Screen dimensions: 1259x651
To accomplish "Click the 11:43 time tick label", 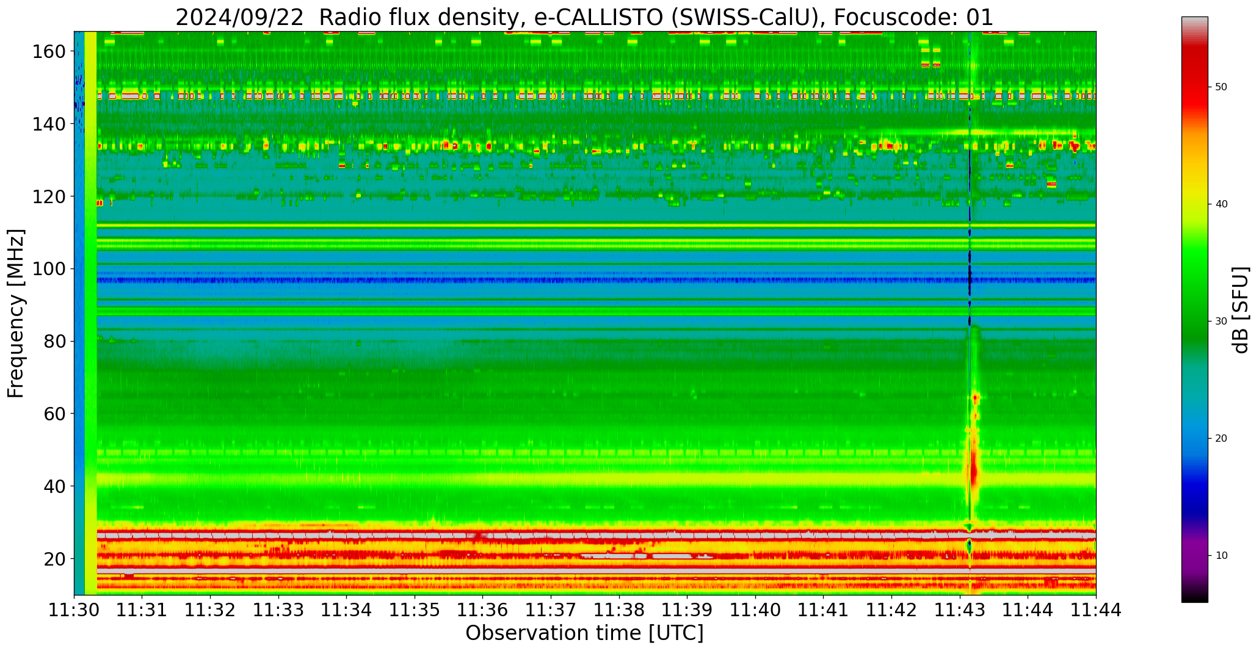I will pyautogui.click(x=960, y=610).
